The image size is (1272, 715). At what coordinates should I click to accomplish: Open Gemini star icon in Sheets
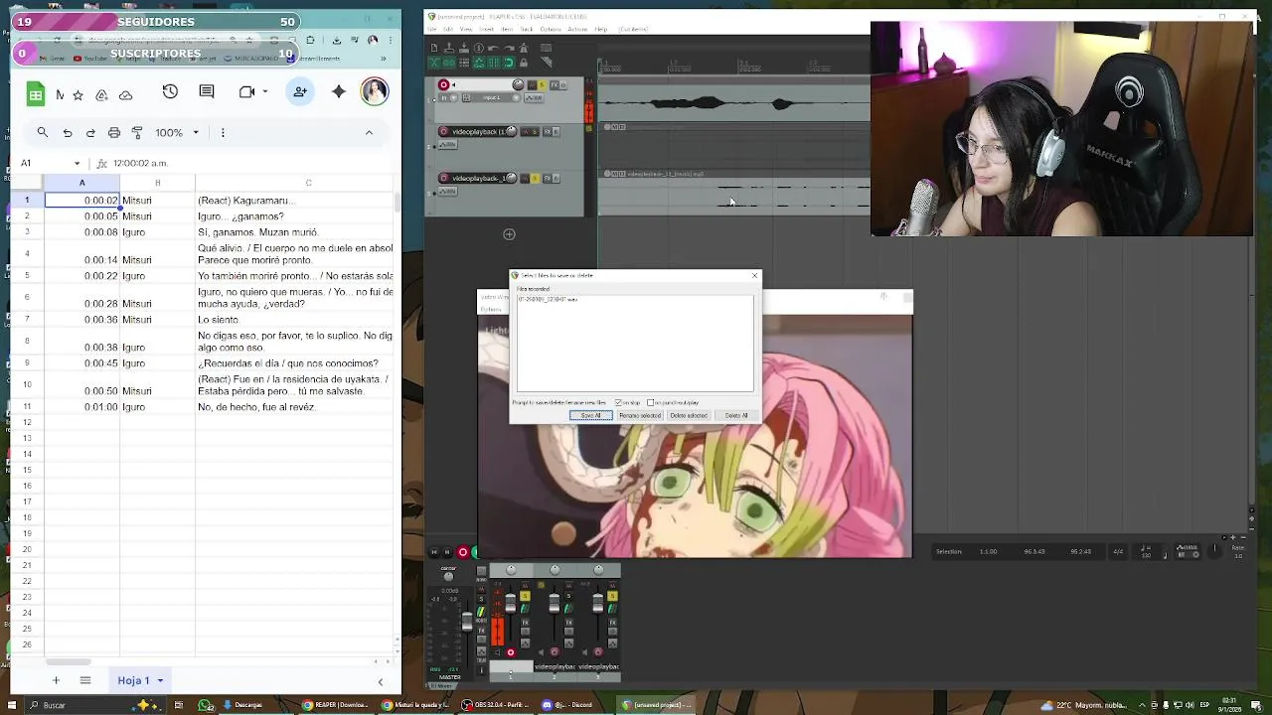click(x=339, y=91)
